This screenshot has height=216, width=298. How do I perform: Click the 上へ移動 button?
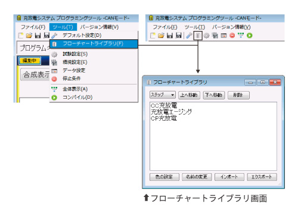point(189,95)
